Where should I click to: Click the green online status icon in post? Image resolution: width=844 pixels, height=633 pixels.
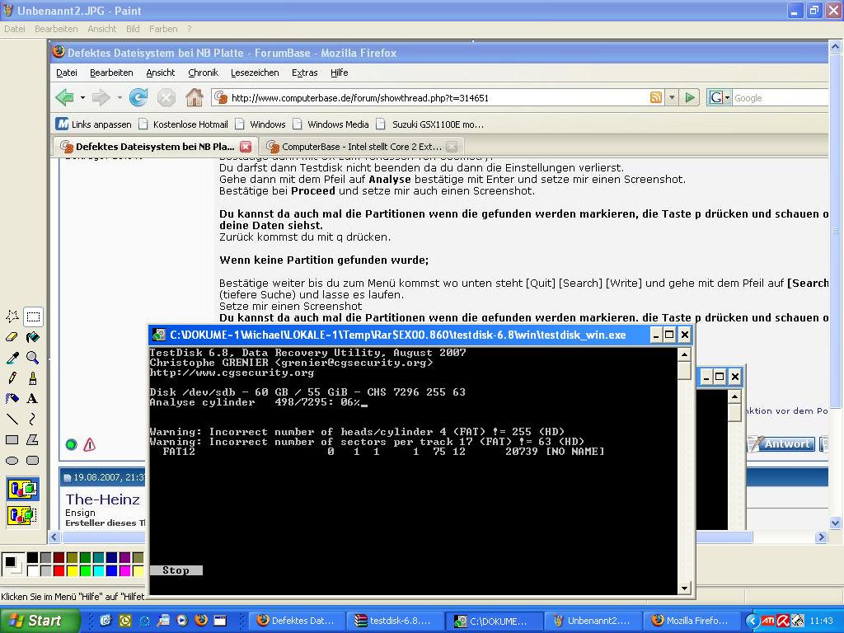[x=71, y=444]
